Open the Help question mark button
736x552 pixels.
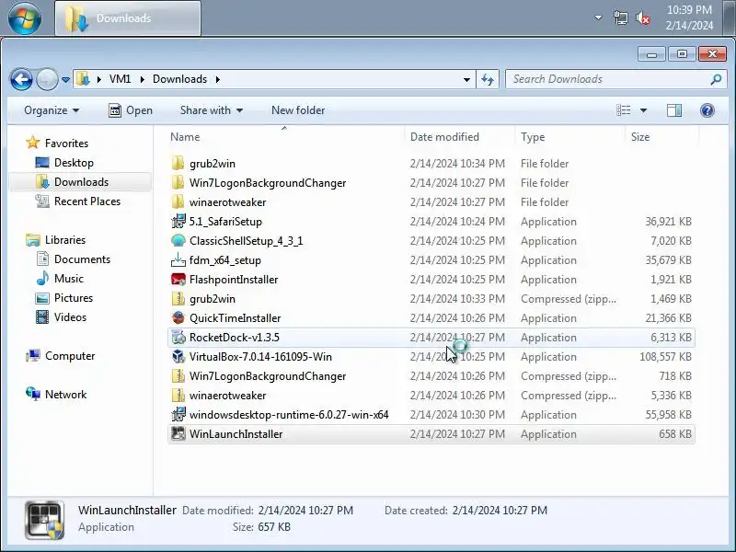[x=707, y=110]
